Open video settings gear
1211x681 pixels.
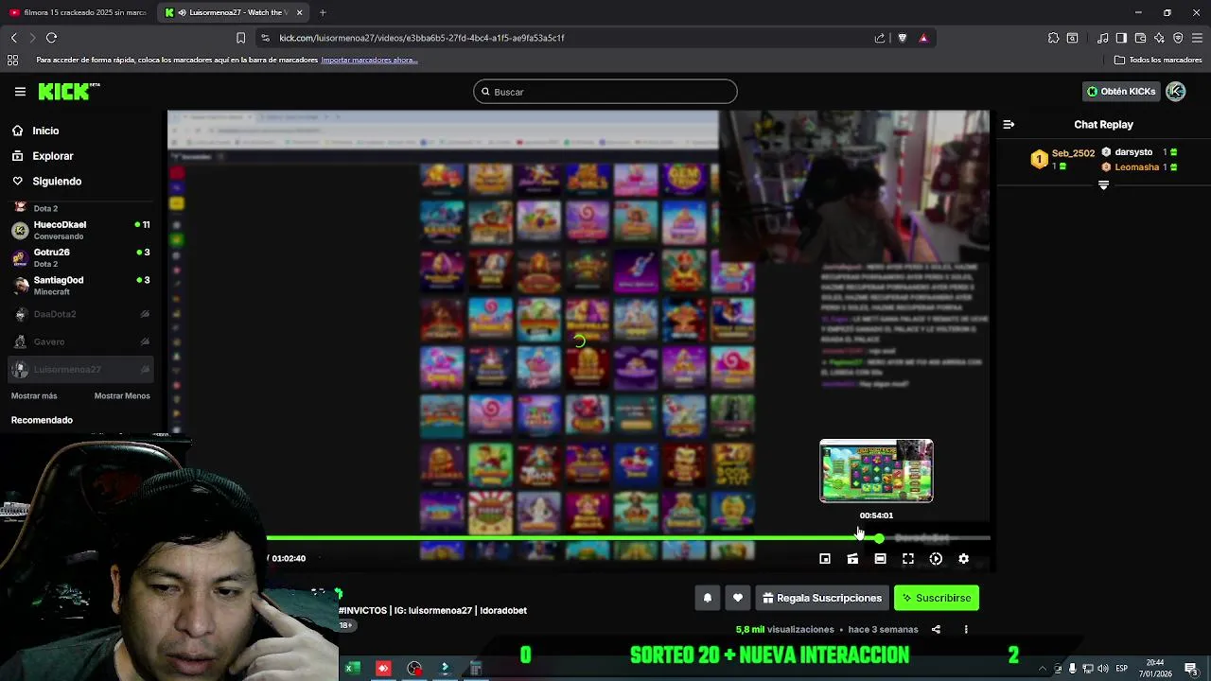(x=963, y=559)
